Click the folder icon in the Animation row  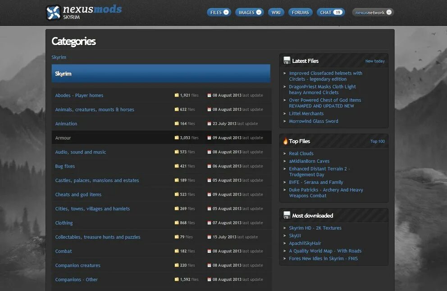click(177, 123)
